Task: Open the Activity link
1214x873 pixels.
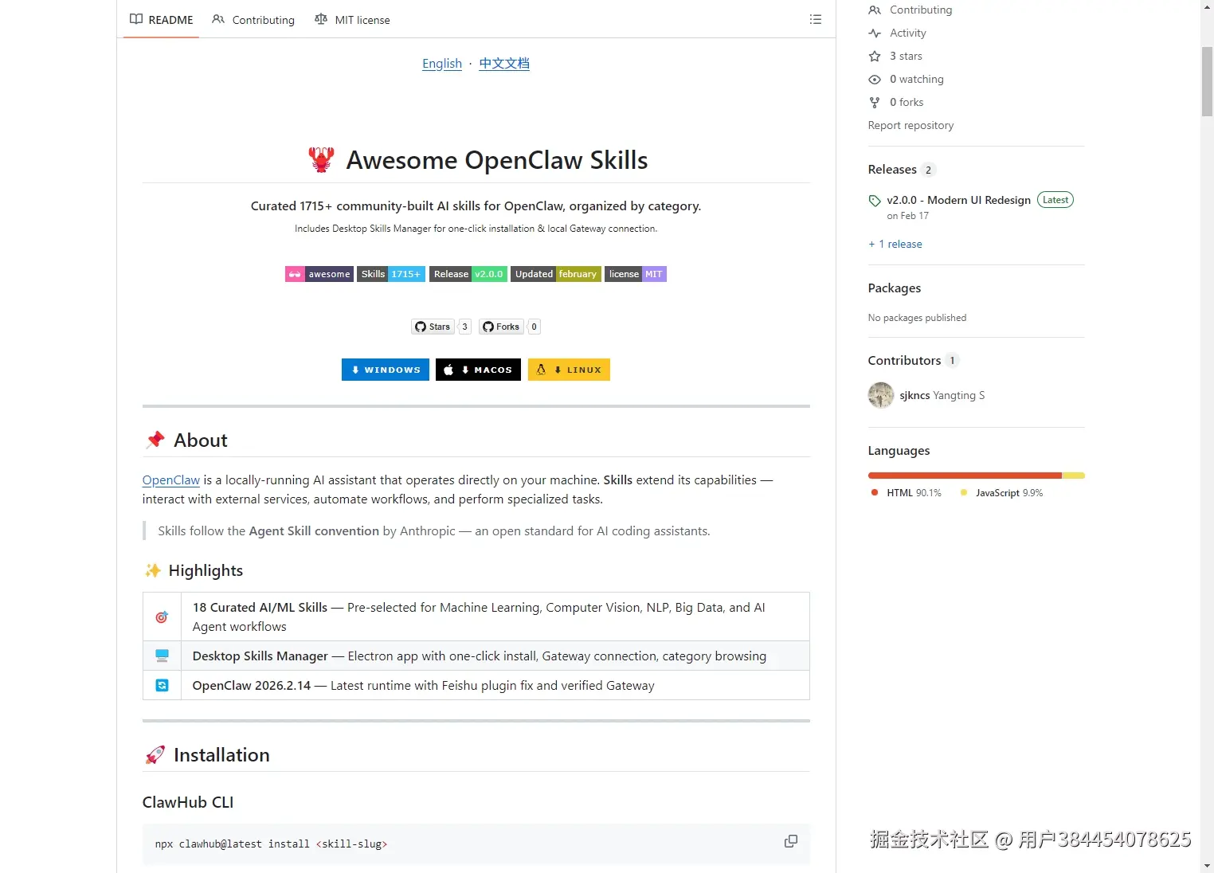Action: 908,33
